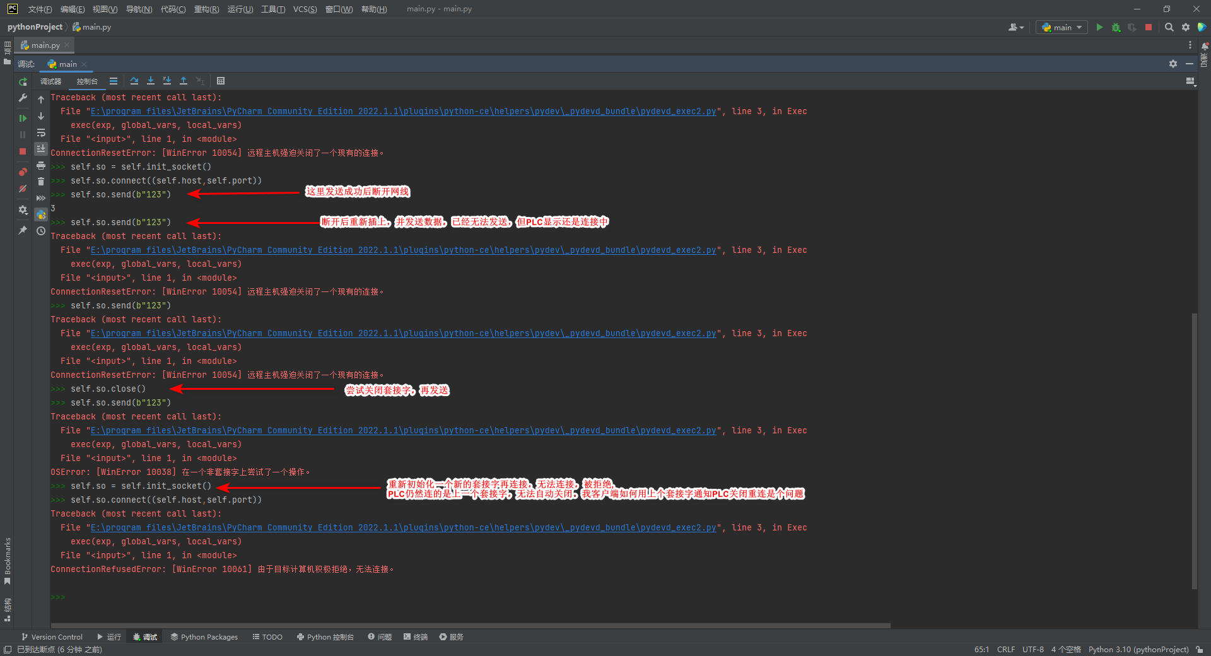Toggle scroll to end of console
The width and height of the screenshot is (1211, 656).
(x=41, y=149)
